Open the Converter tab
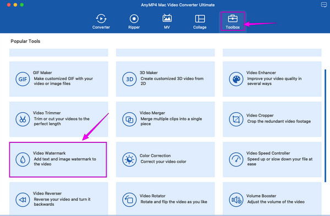This screenshot has height=216, width=330. [101, 21]
